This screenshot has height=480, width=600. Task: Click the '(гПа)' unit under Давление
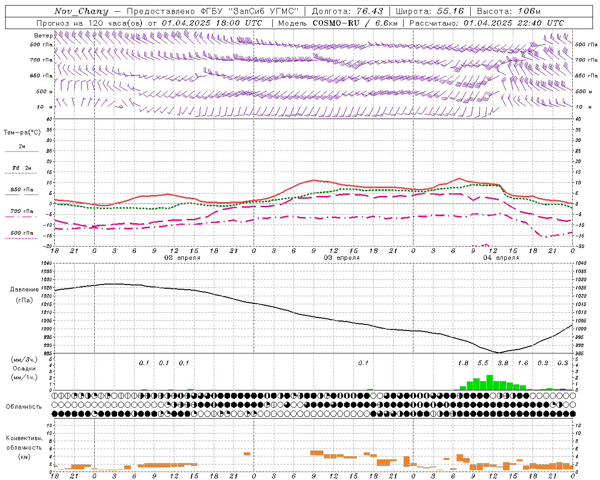[x=24, y=300]
